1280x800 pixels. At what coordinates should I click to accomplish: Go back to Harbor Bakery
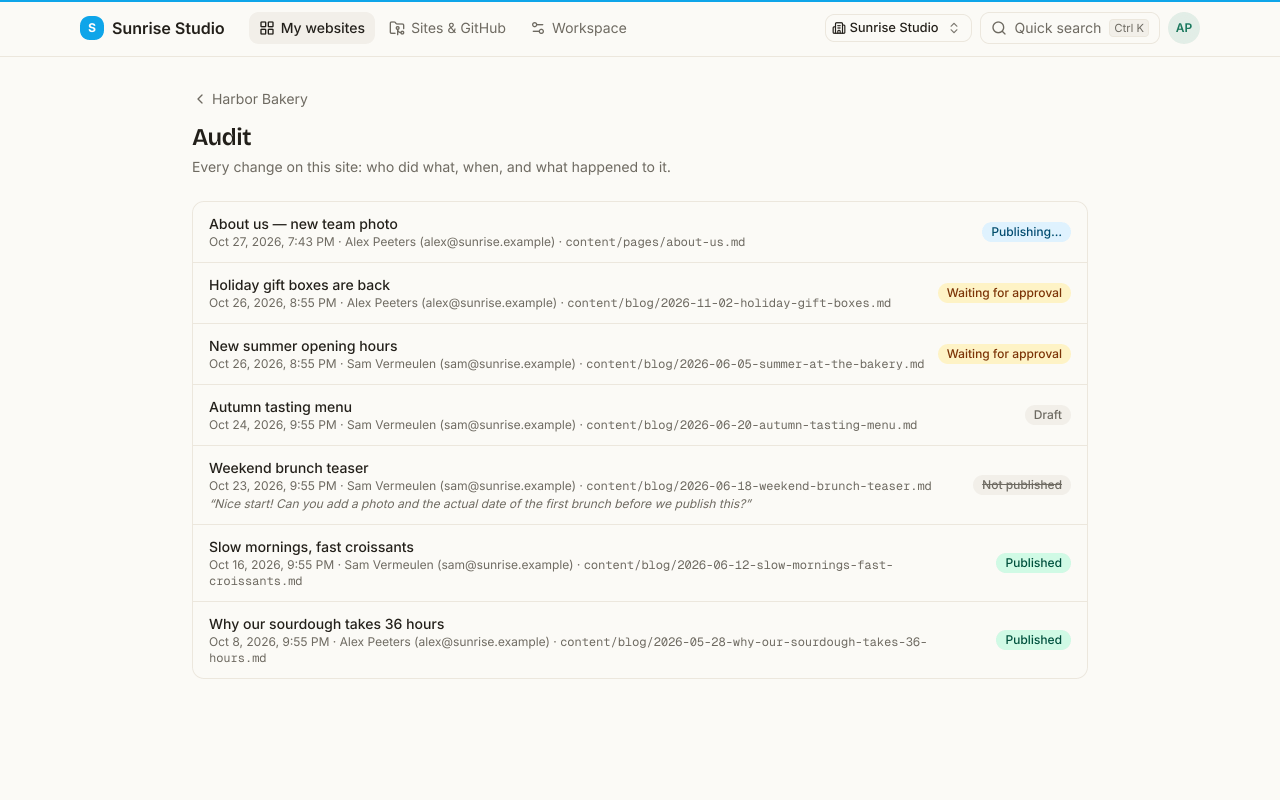251,99
